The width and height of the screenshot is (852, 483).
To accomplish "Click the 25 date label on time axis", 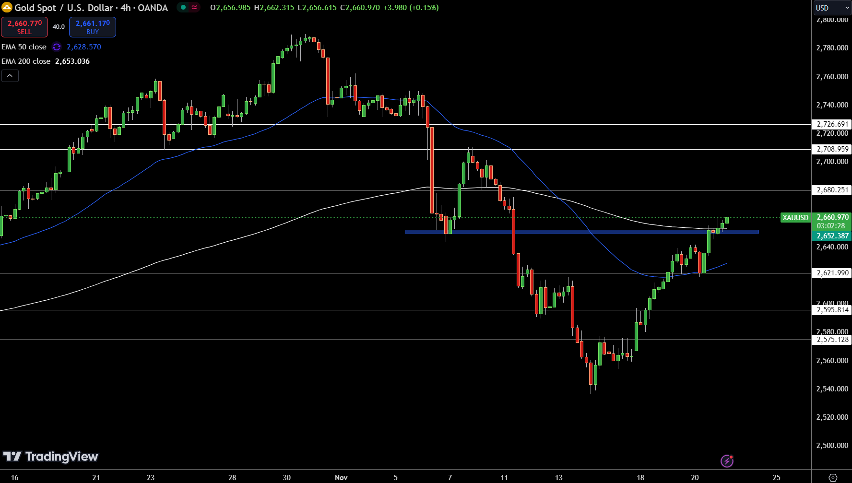I will coord(776,477).
